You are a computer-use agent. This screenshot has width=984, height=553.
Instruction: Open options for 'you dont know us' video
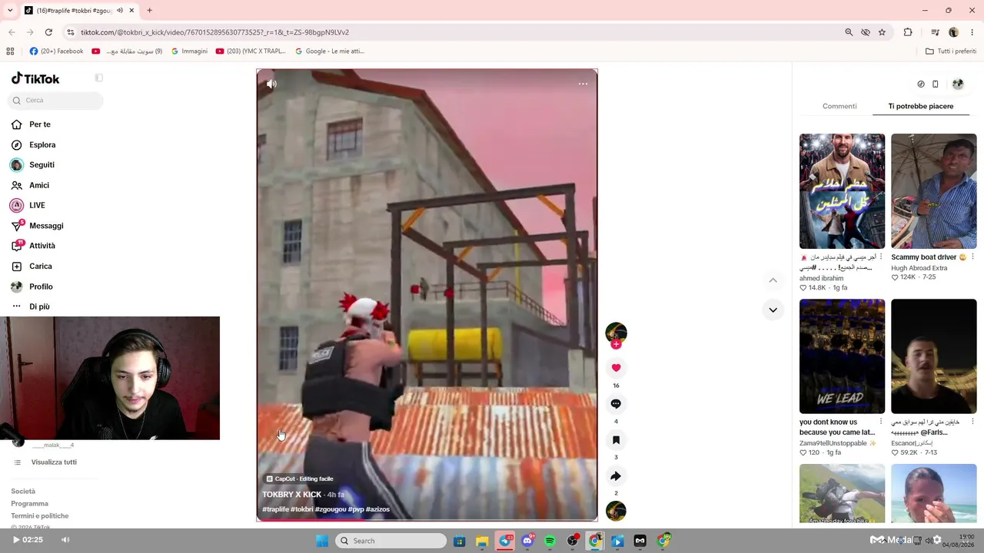tap(881, 422)
